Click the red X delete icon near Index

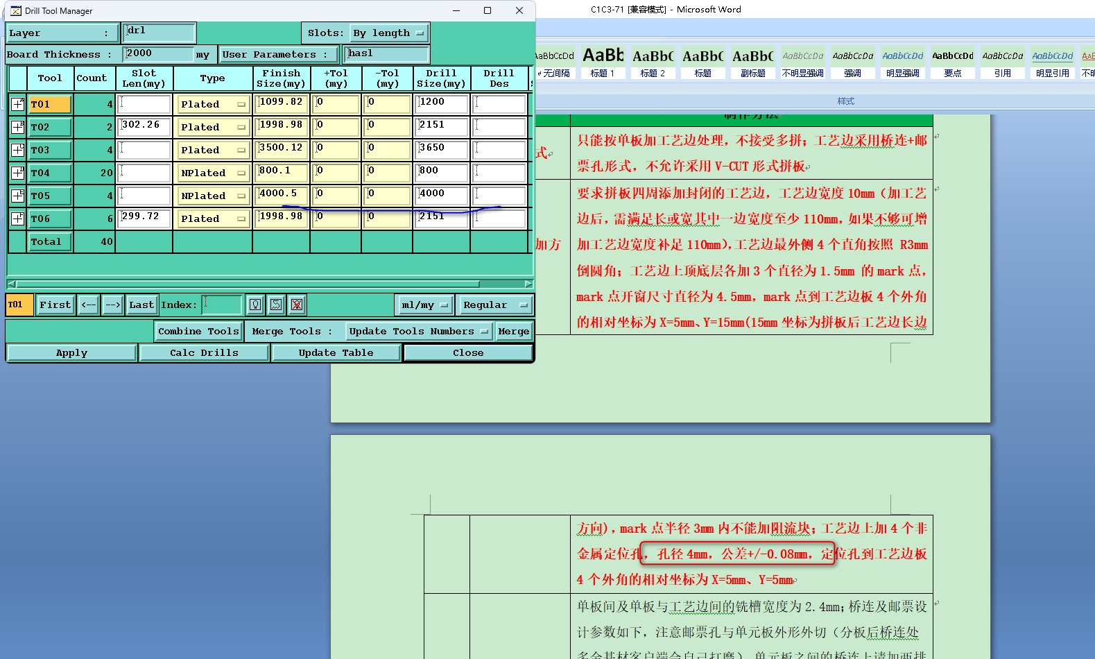(x=297, y=305)
